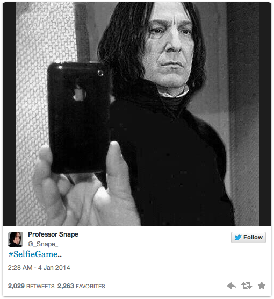Favorite the tweet with the star icon

(x=262, y=286)
